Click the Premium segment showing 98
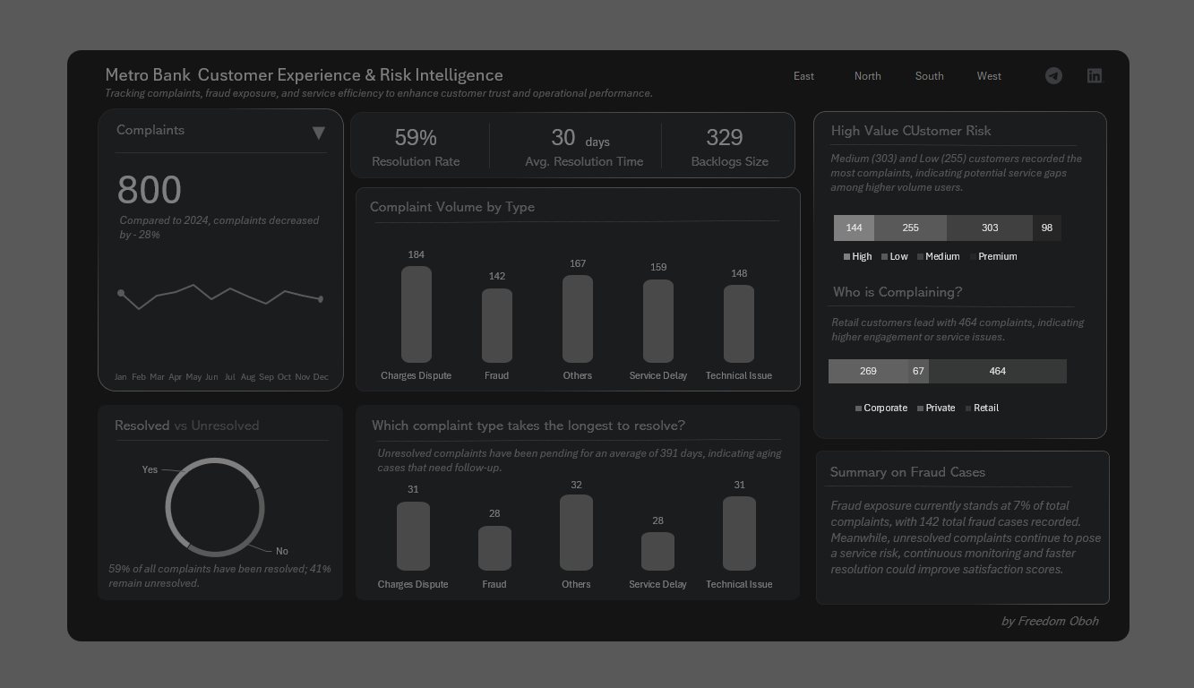The height and width of the screenshot is (688, 1194). [x=1047, y=228]
